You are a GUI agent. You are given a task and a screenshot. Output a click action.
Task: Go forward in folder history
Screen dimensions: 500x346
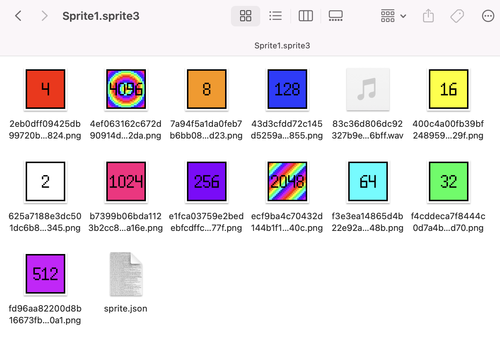point(44,16)
